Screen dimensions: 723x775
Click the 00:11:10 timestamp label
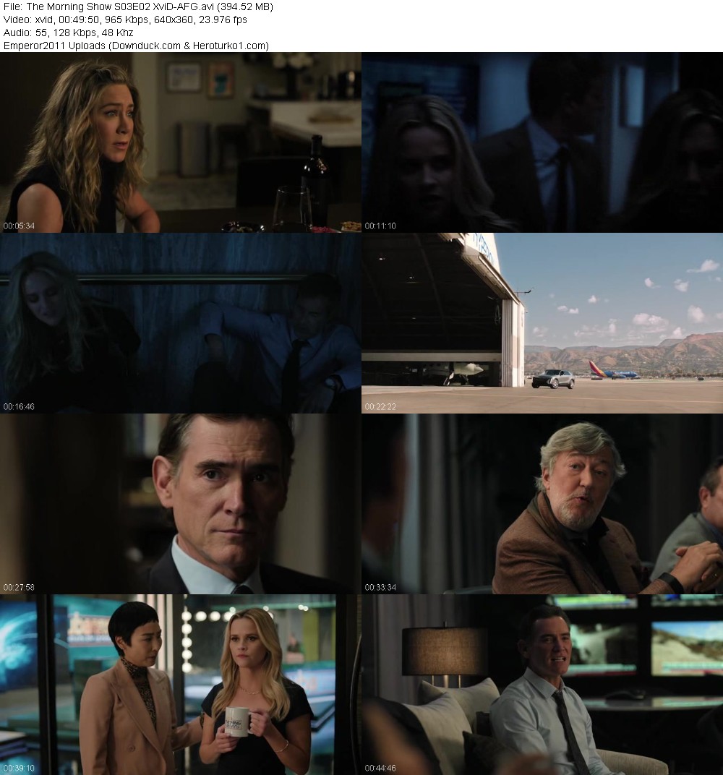(x=380, y=226)
